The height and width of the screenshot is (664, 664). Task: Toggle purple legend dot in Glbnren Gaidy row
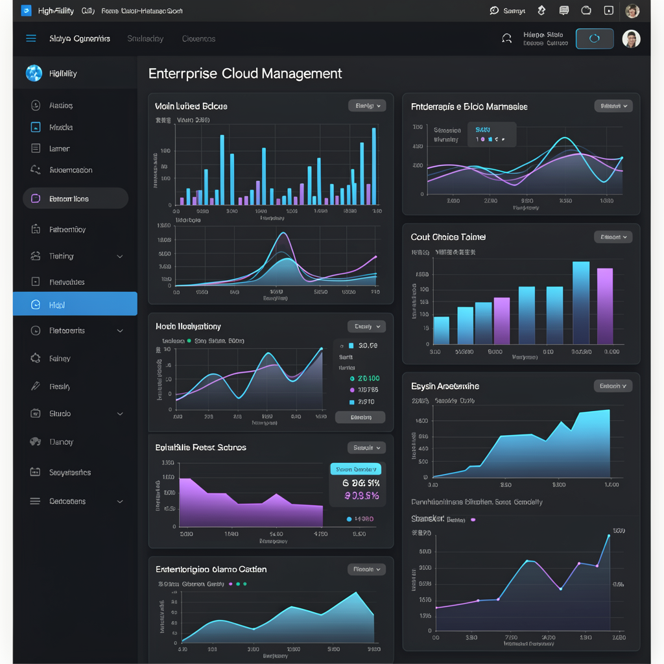click(230, 584)
